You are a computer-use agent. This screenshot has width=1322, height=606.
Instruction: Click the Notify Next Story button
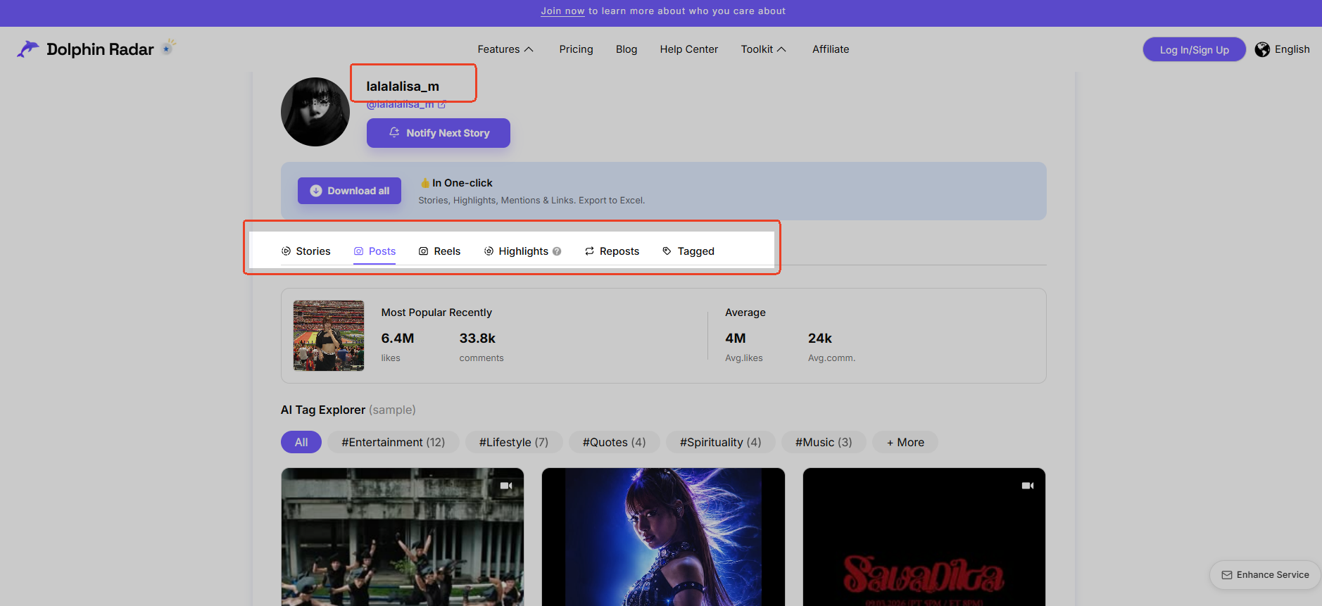(439, 133)
